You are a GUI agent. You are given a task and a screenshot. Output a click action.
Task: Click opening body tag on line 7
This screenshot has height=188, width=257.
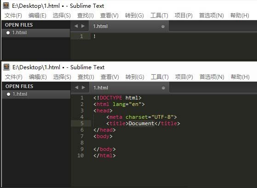103,136
